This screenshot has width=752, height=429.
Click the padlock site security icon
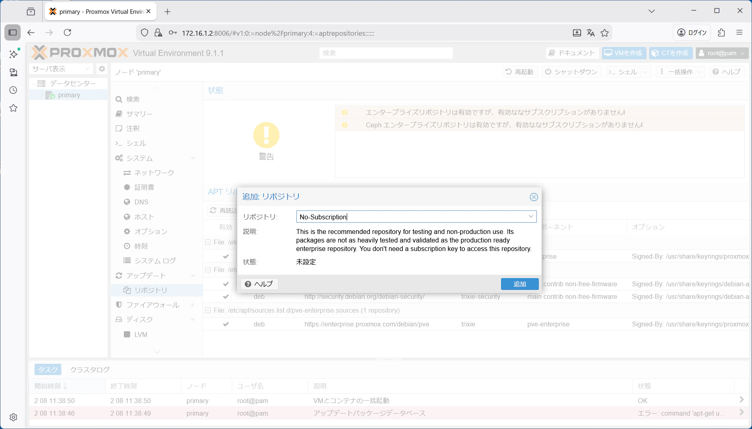pyautogui.click(x=158, y=33)
